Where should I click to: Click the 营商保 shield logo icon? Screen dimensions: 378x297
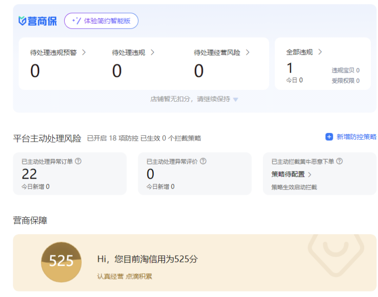(22, 21)
